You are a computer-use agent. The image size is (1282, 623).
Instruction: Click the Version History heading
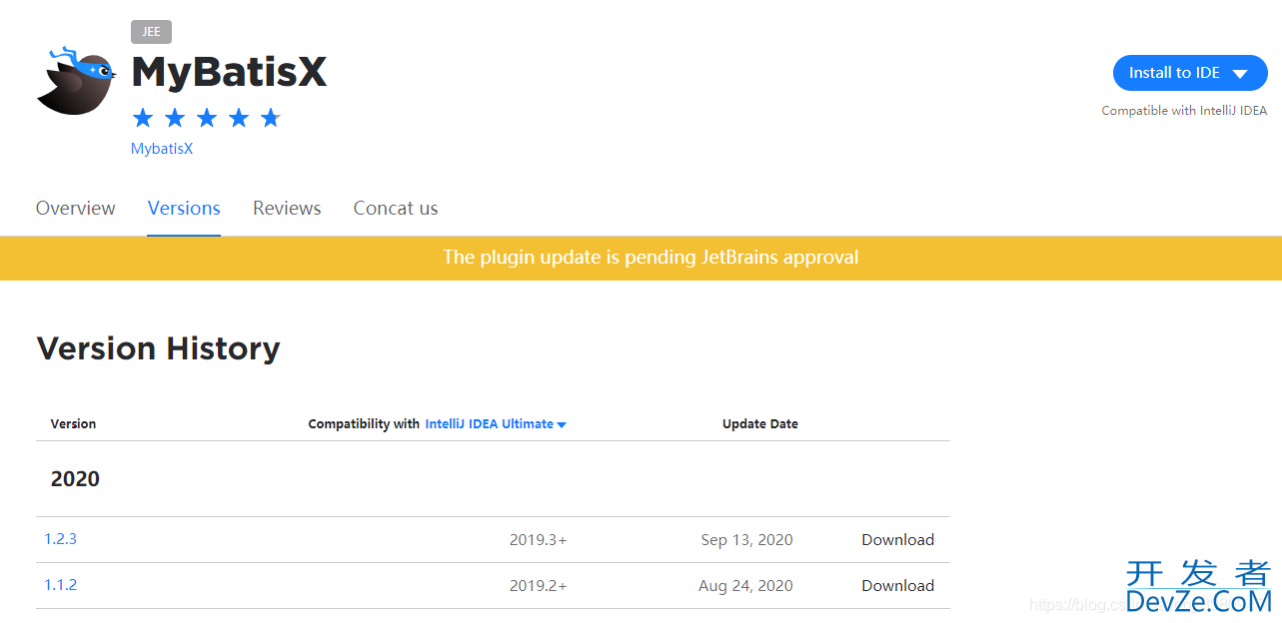coord(158,348)
